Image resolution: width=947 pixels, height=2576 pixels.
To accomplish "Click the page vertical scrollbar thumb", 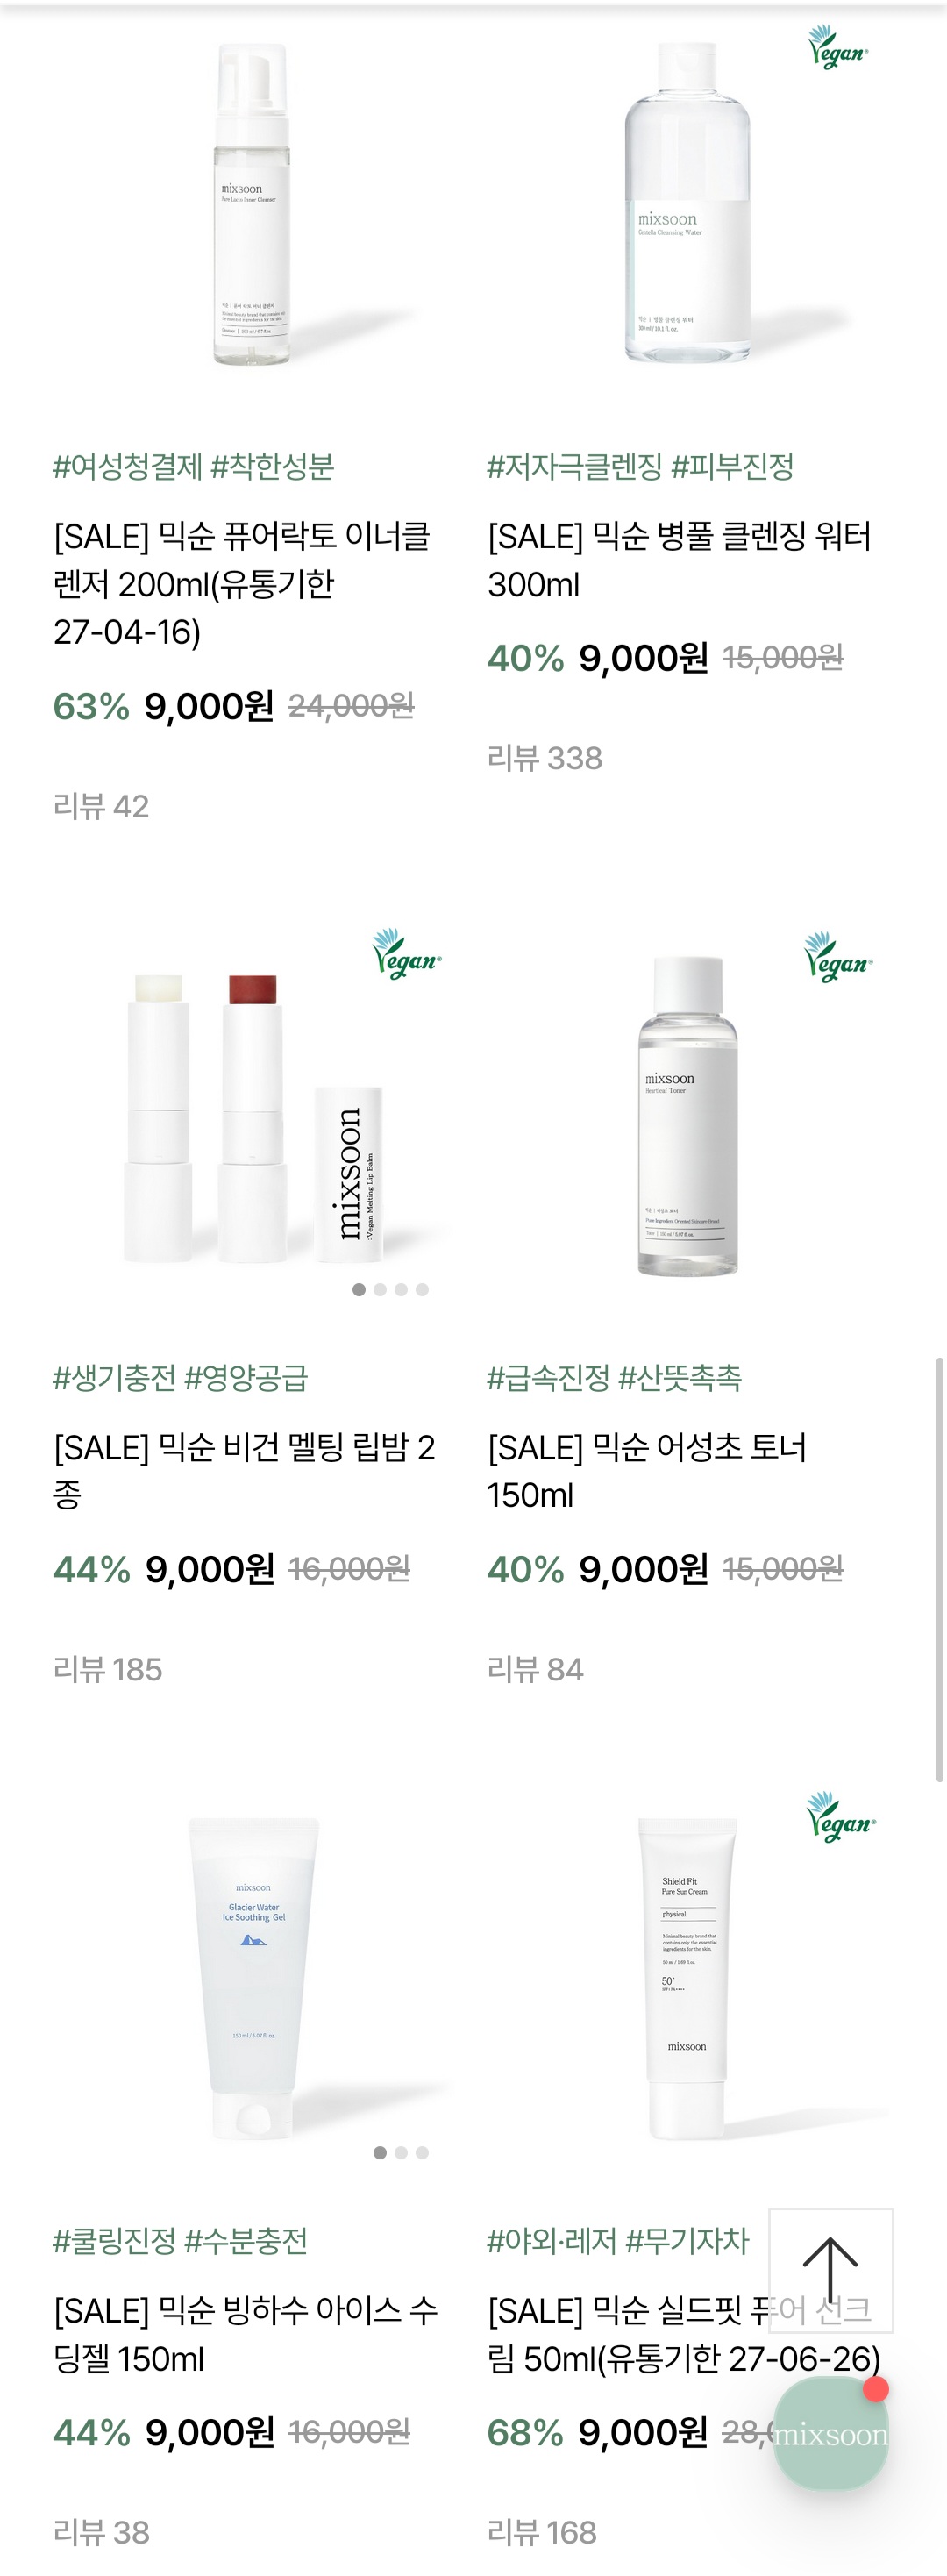I will pos(939,1569).
